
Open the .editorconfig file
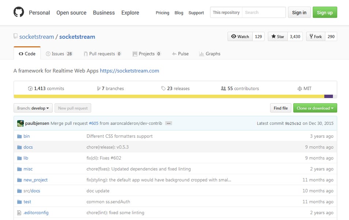click(x=36, y=213)
